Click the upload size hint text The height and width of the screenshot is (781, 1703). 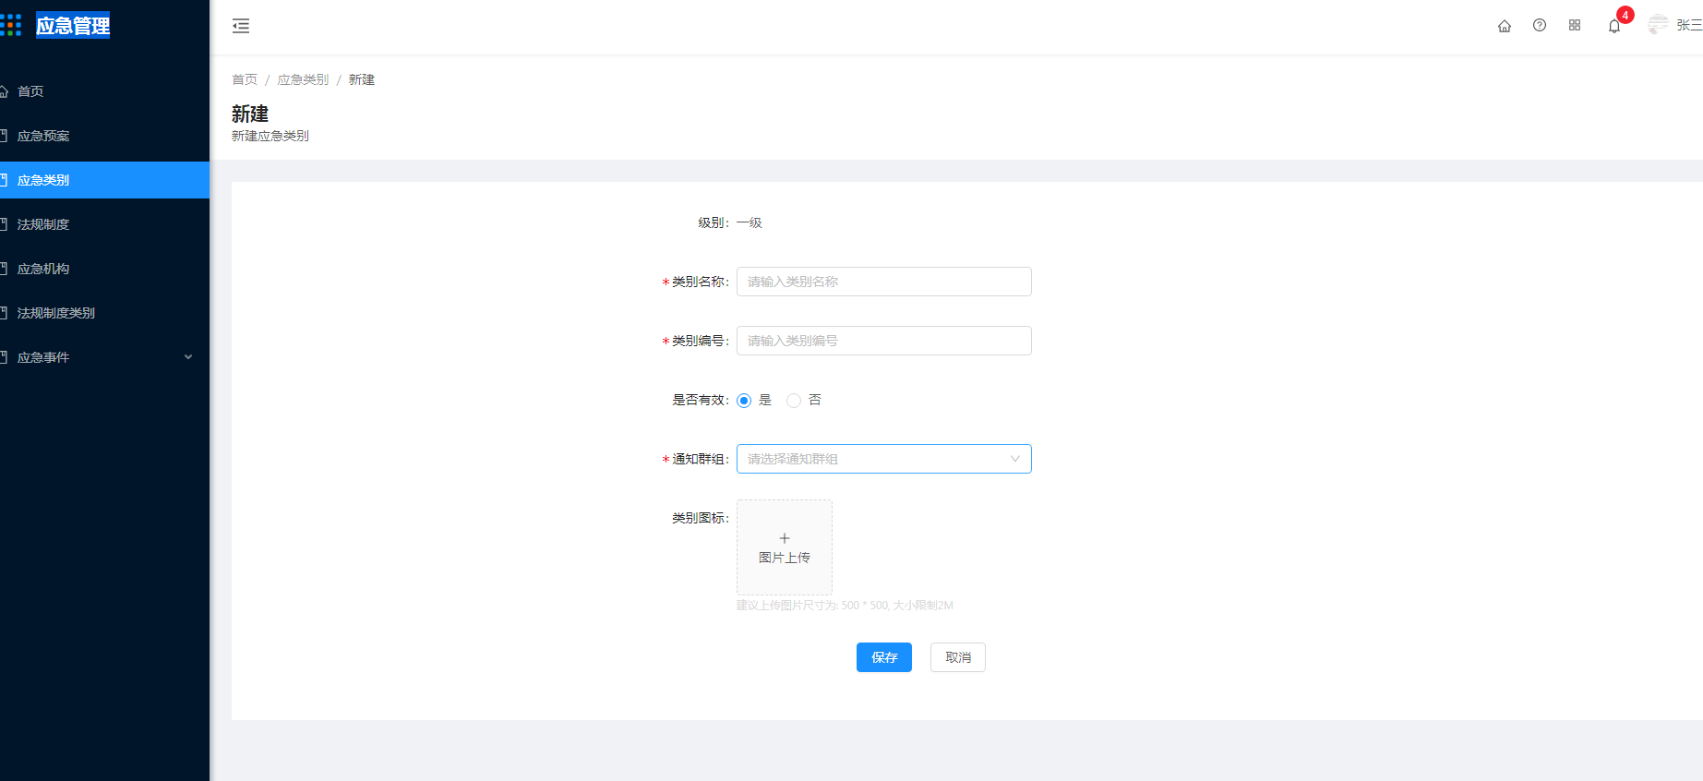[845, 606]
